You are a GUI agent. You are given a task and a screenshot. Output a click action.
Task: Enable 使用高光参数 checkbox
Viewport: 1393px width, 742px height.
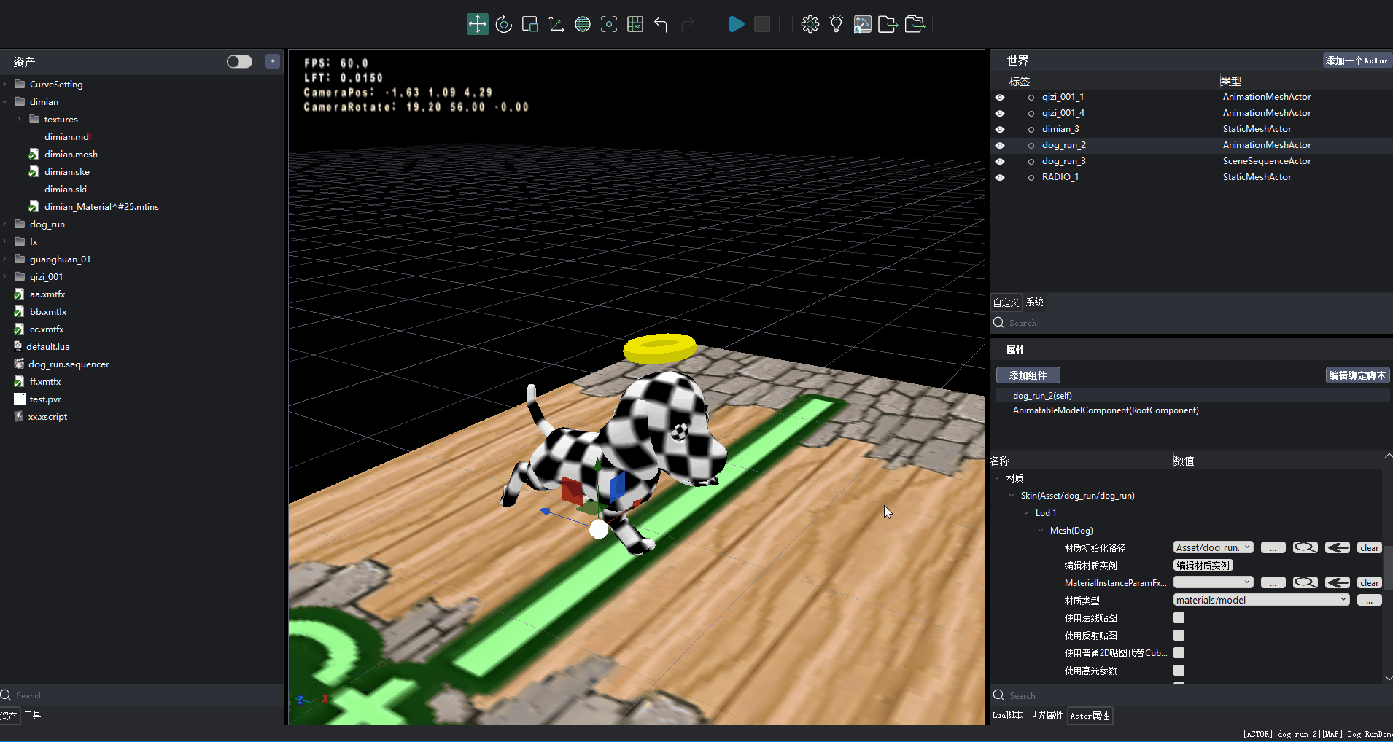[1179, 671]
